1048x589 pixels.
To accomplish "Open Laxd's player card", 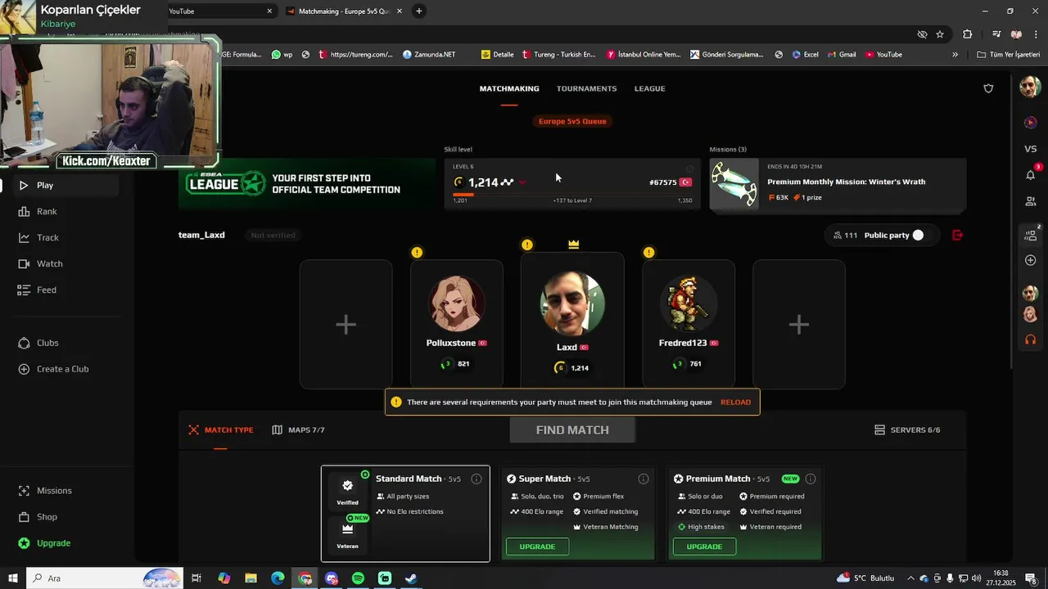I will click(x=572, y=320).
